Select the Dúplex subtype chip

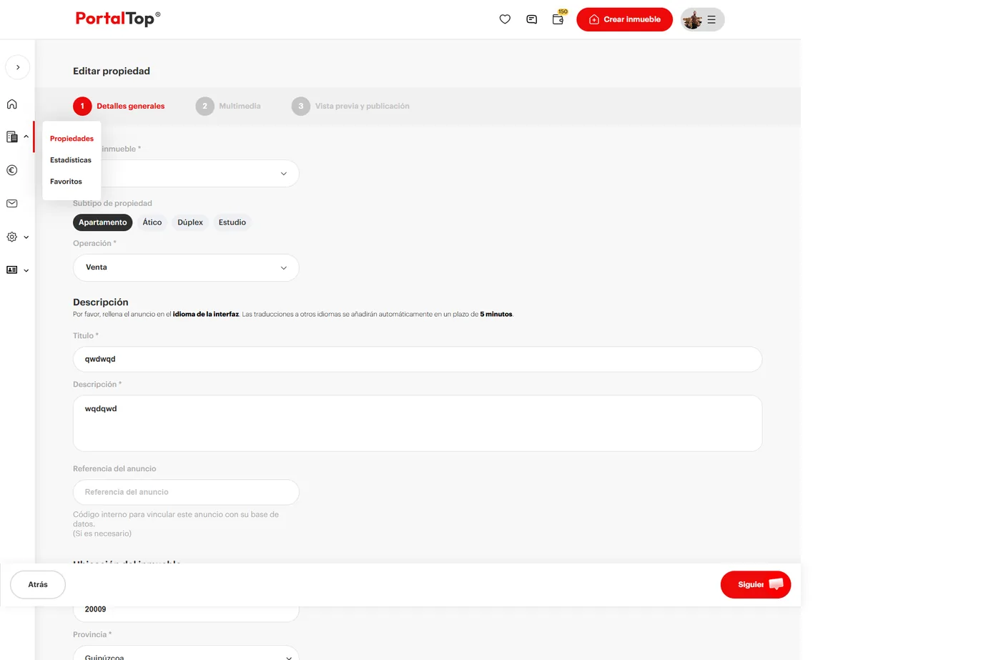[190, 222]
